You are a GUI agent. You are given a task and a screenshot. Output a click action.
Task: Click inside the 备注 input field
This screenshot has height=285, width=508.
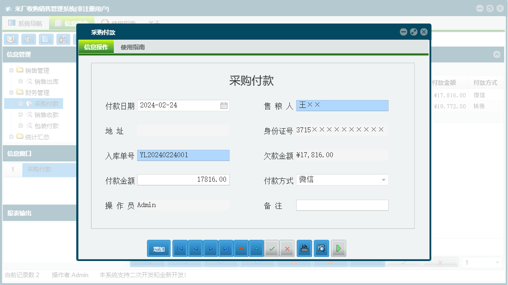[x=342, y=205]
